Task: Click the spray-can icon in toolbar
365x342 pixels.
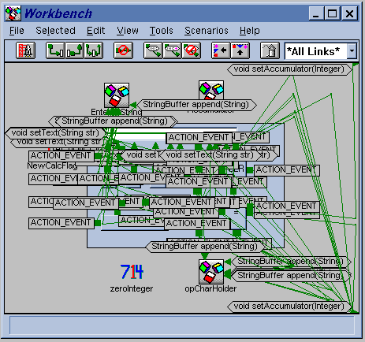Action: pos(270,50)
